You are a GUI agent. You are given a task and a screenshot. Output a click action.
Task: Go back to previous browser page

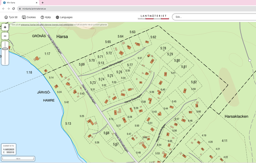3,9
